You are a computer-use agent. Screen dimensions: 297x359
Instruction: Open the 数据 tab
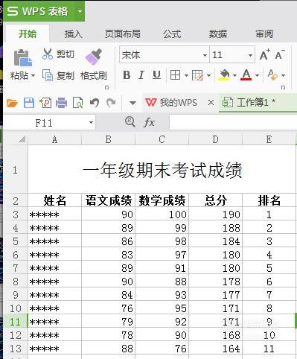[x=218, y=34]
